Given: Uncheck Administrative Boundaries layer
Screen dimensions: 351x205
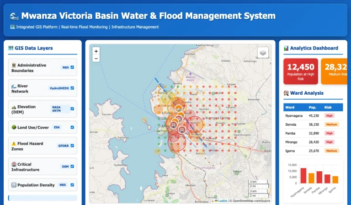Looking at the screenshot, I should [x=72, y=67].
